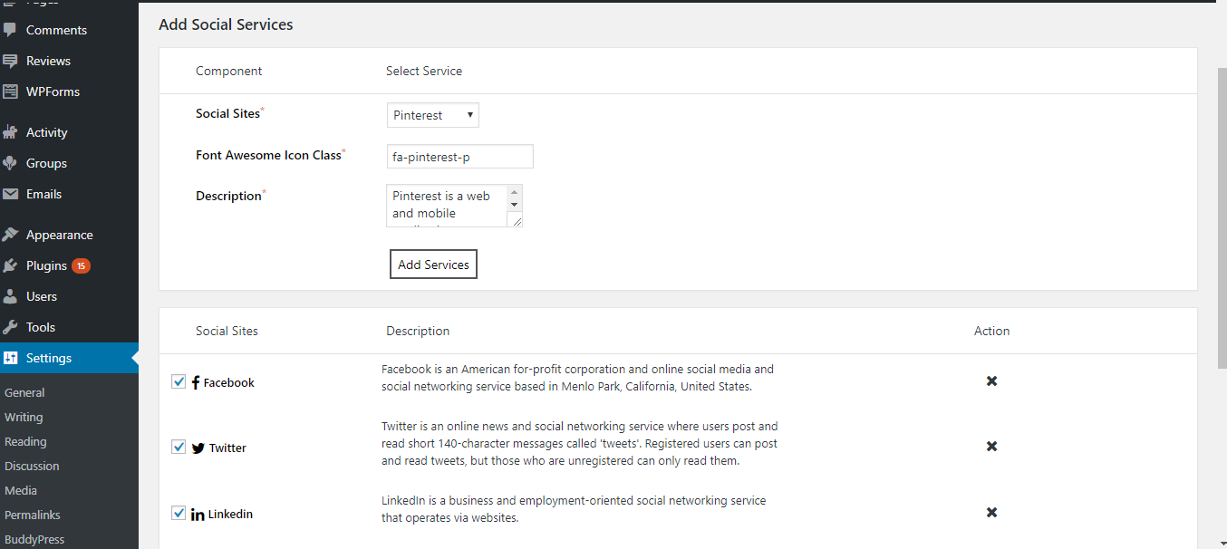Remove Twitter using its X icon

(991, 447)
